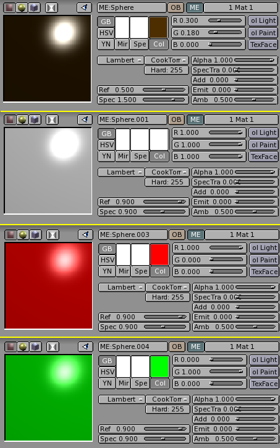
Task: Select cube preview icon in Sphere.003 panel
Action: tap(35, 235)
